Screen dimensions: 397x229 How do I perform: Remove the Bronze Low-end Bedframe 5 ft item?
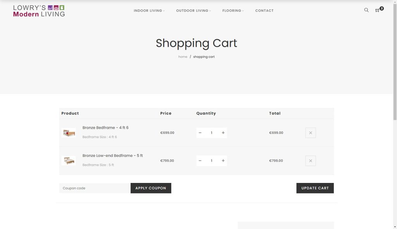click(x=310, y=160)
